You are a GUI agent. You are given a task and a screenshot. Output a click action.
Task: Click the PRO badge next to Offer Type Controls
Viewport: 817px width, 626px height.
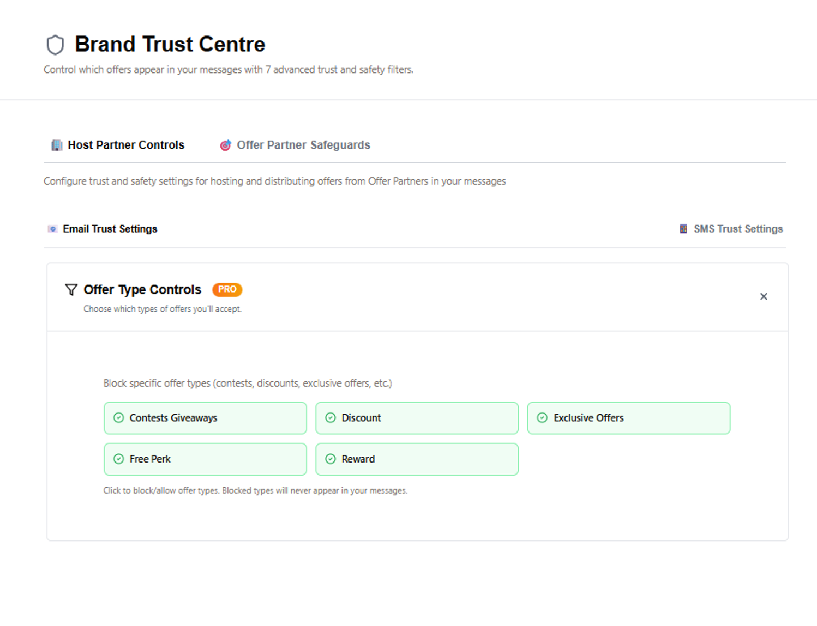pos(227,290)
